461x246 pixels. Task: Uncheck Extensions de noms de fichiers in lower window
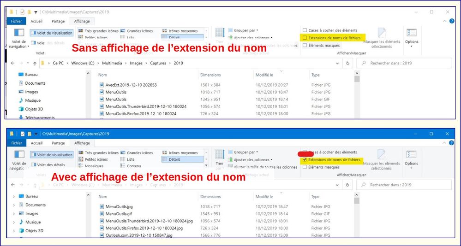331,160
